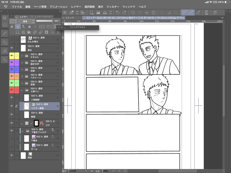Click new layer folder icon in layer panel
This screenshot has width=231, height=173.
click(x=29, y=32)
